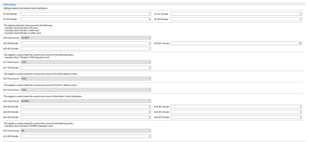Image resolution: width=309 pixels, height=142 pixels.
Task: Click the 'AC2 Clock Source' label
Action: point(11,79)
